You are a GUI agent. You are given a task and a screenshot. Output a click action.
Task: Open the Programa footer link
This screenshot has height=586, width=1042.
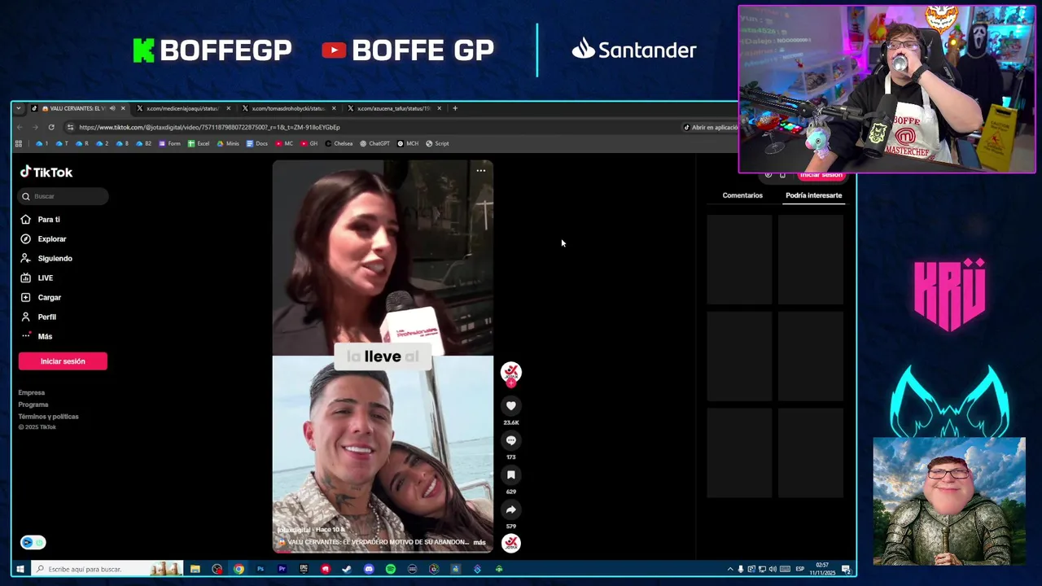click(x=33, y=405)
